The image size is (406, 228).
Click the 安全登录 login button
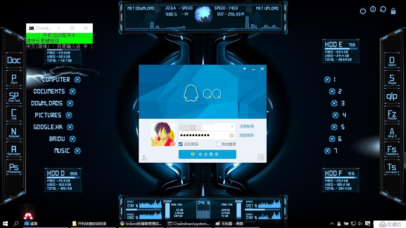[207, 154]
